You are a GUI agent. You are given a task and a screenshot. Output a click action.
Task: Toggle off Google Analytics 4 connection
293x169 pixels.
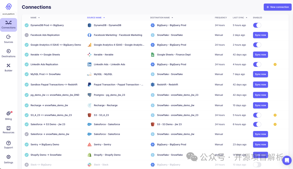pyautogui.click(x=257, y=45)
